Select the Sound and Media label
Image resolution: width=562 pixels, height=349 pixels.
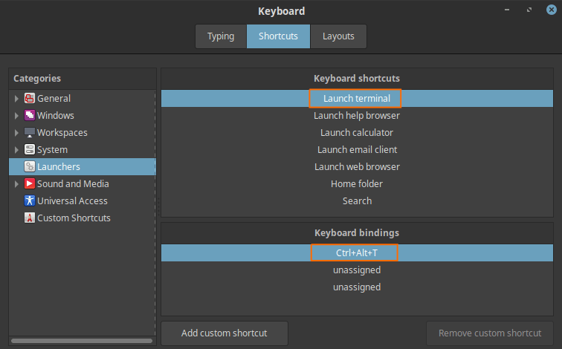click(x=73, y=184)
